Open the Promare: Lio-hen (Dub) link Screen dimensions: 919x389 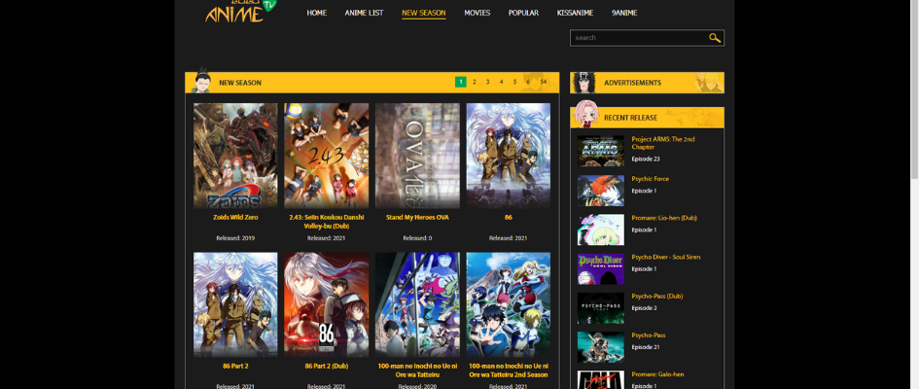tap(664, 218)
